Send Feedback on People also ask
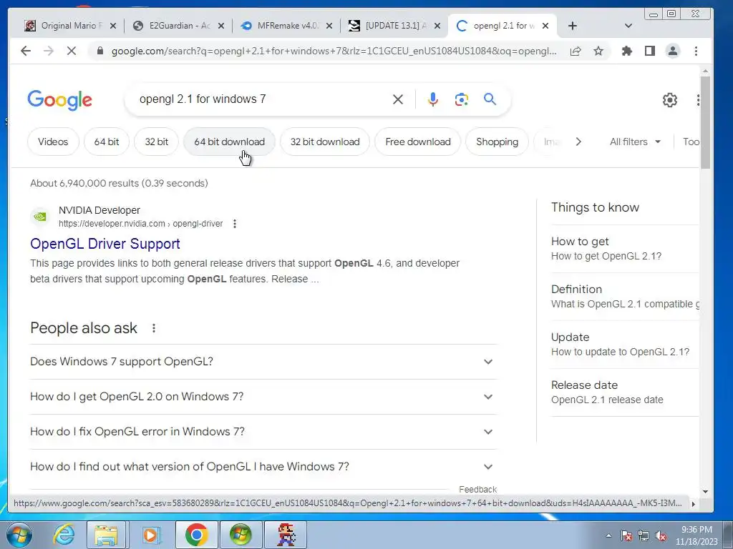The image size is (733, 549). click(477, 489)
